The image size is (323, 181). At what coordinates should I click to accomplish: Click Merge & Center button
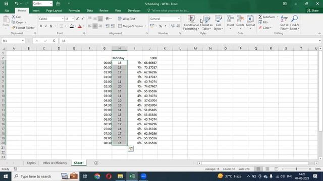(131, 26)
